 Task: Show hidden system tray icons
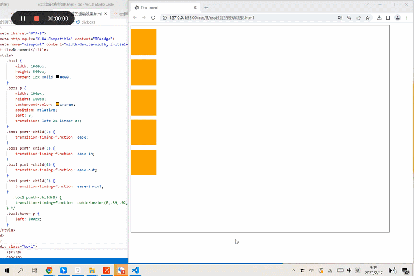(x=293, y=270)
